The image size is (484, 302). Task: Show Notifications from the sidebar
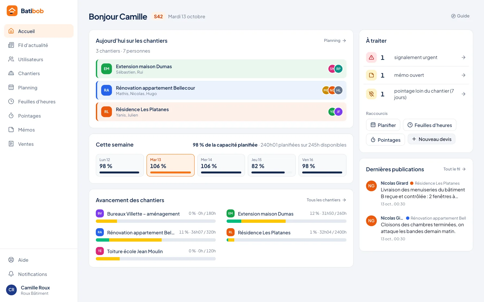39,274
